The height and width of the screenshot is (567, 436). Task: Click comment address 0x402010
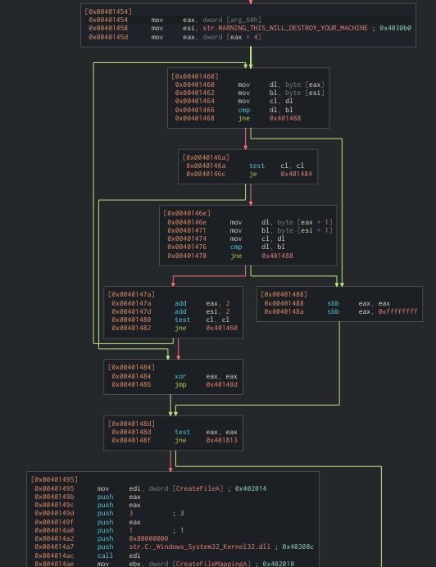[x=279, y=564]
